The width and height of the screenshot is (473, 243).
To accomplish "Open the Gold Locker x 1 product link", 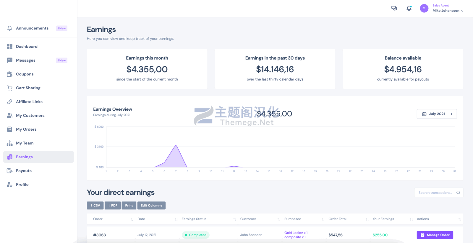I will point(296,233).
